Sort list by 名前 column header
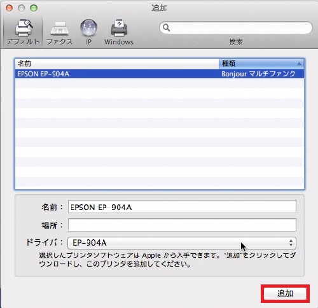The image size is (318, 308). click(117, 64)
